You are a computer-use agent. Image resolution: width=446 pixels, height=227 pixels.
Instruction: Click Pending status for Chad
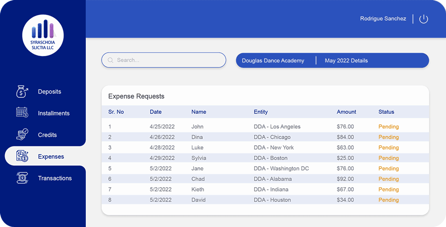(x=389, y=179)
